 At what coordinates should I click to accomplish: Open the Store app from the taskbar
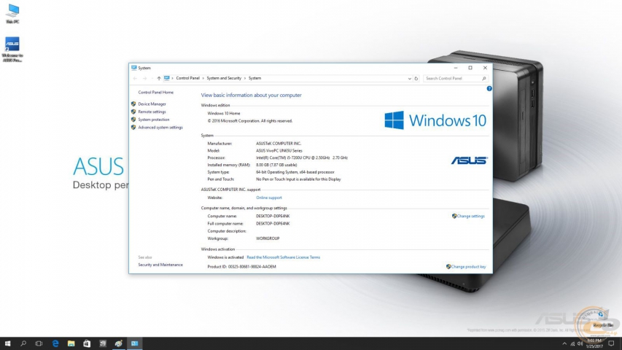87,343
